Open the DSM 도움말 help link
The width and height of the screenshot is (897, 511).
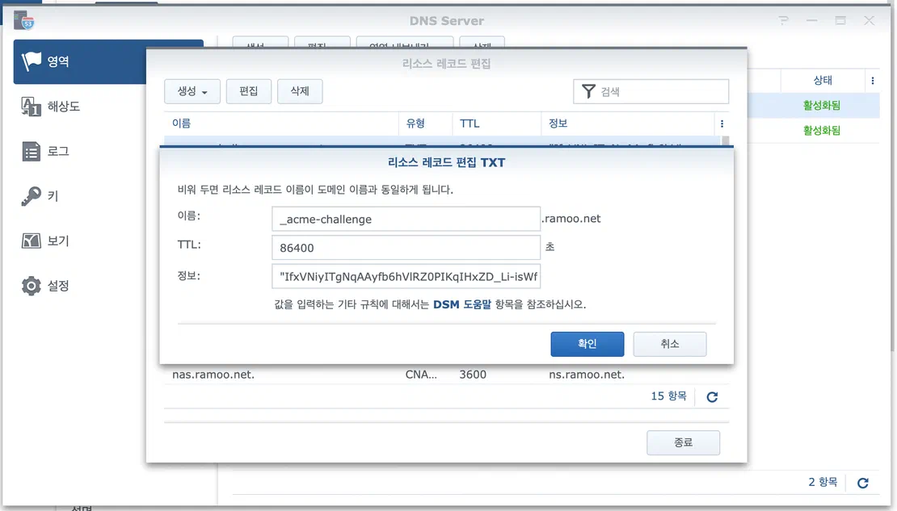coord(462,304)
